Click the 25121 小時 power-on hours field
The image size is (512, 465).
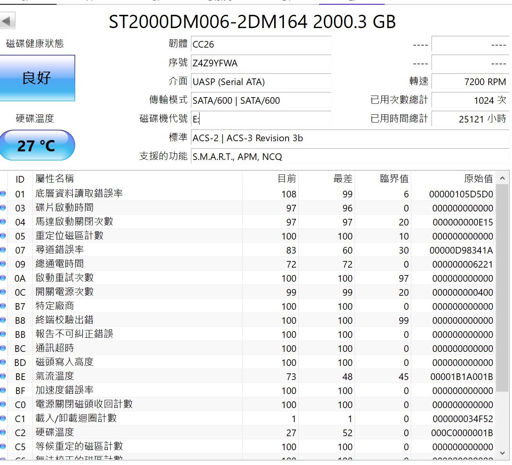click(x=470, y=119)
